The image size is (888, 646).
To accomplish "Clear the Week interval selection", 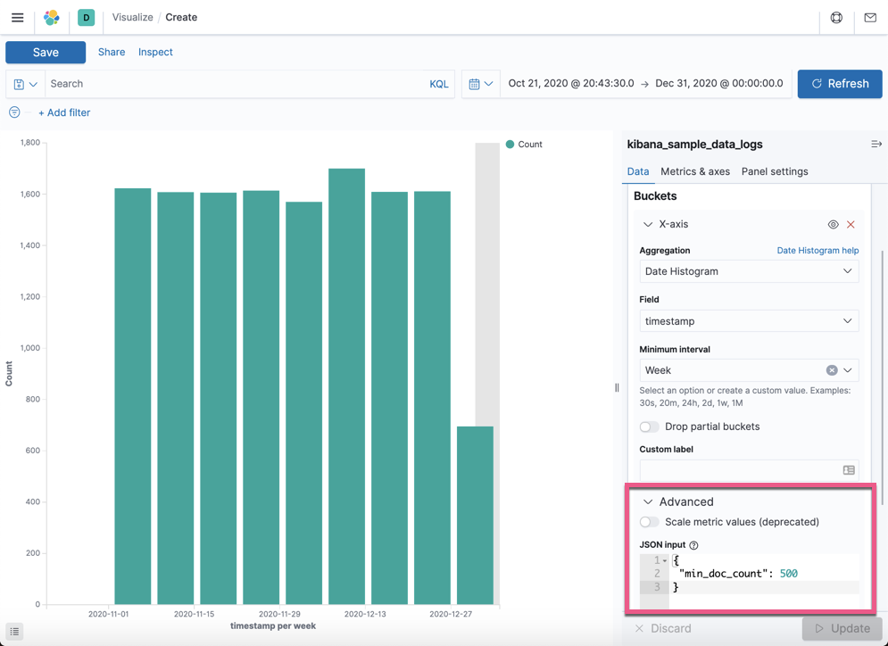I will coord(832,370).
